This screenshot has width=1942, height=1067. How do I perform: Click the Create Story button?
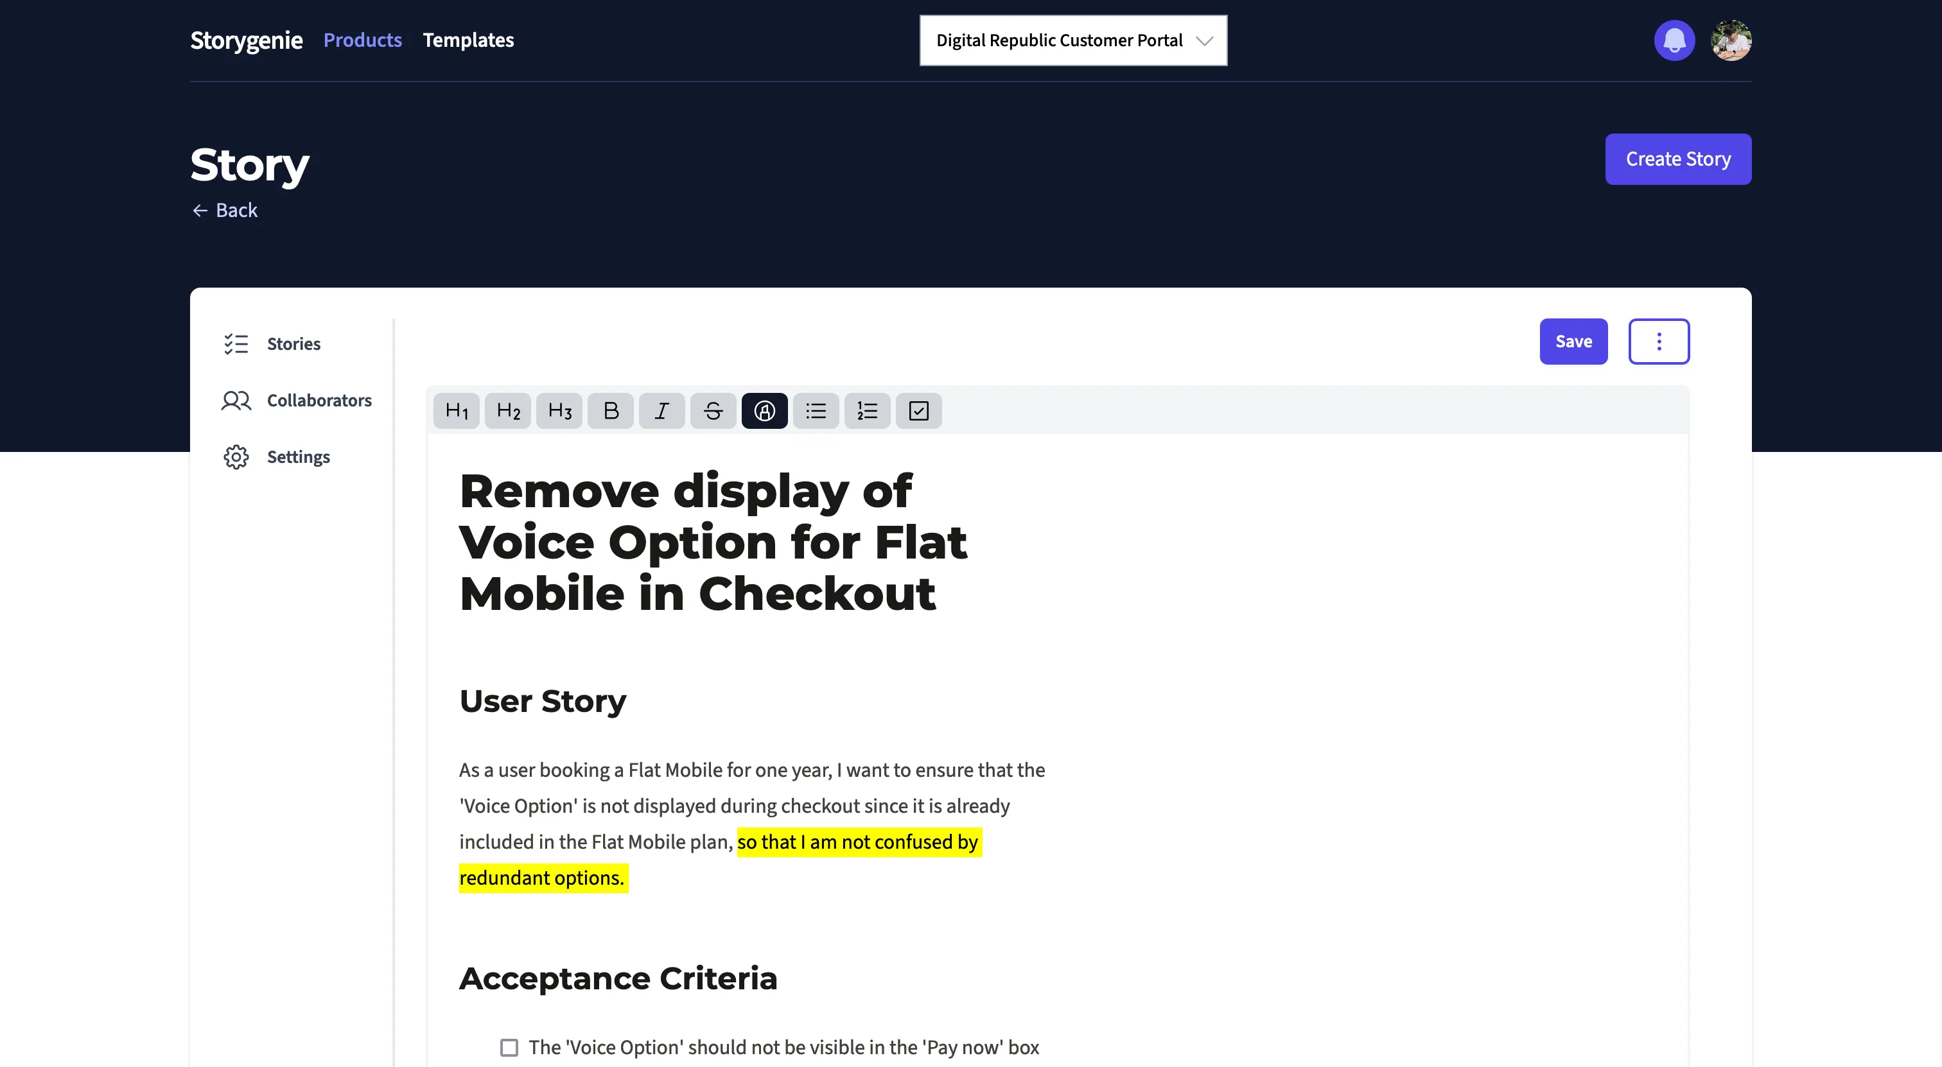pos(1677,159)
